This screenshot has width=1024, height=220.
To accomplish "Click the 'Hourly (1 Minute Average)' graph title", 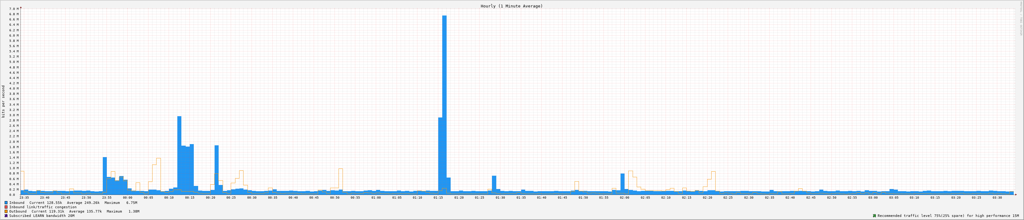I will pyautogui.click(x=511, y=6).
